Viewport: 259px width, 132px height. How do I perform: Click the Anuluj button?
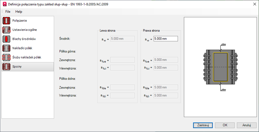[246, 125]
